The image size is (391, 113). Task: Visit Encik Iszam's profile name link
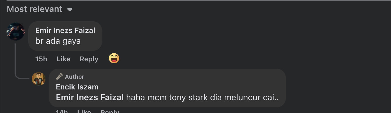pyautogui.click(x=77, y=87)
